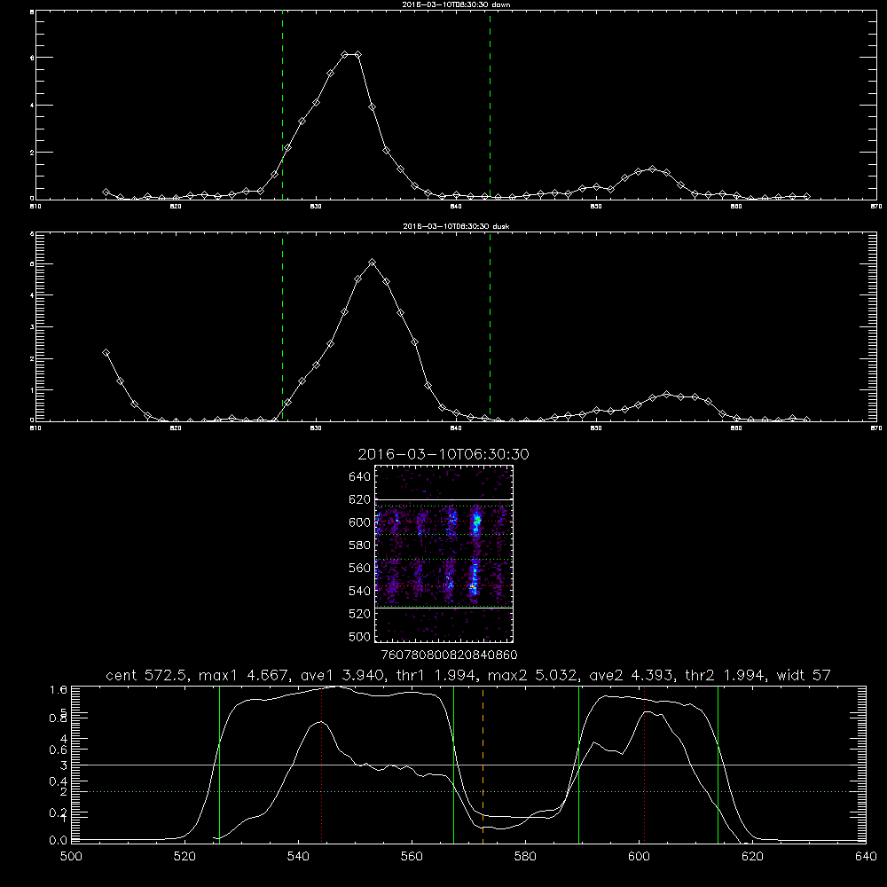Click the secondary peak marker near 854 in dawn plot
The width and height of the screenshot is (887, 887).
(652, 169)
